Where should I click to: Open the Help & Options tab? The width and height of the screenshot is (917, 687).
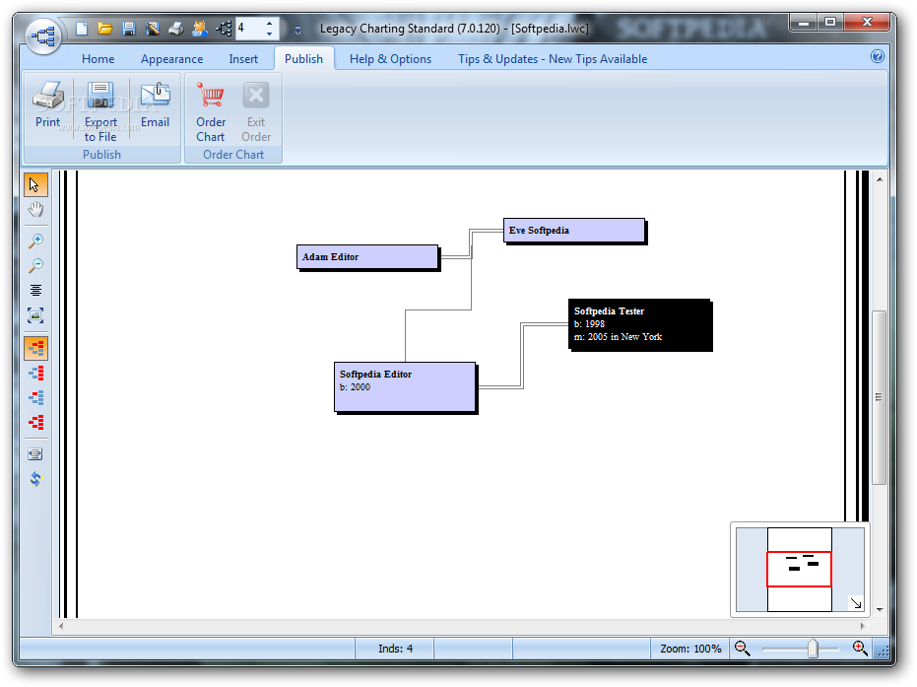coord(391,59)
